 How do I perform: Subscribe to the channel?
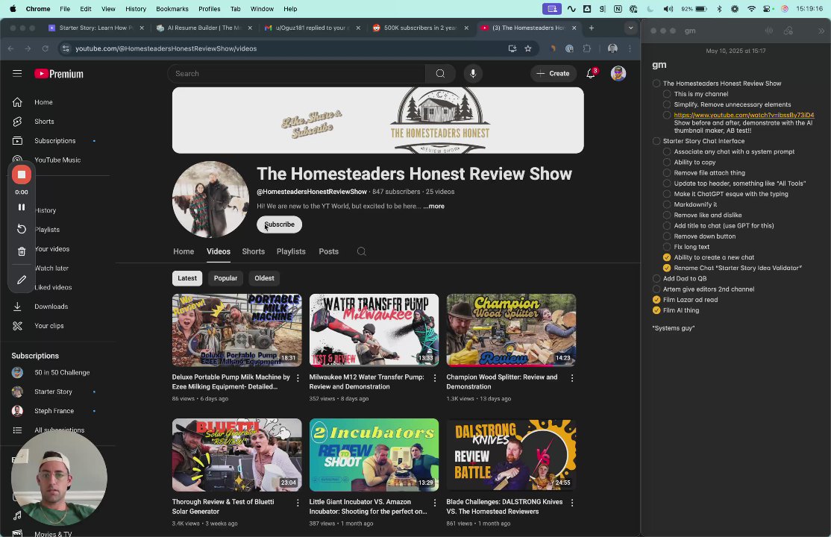point(279,224)
